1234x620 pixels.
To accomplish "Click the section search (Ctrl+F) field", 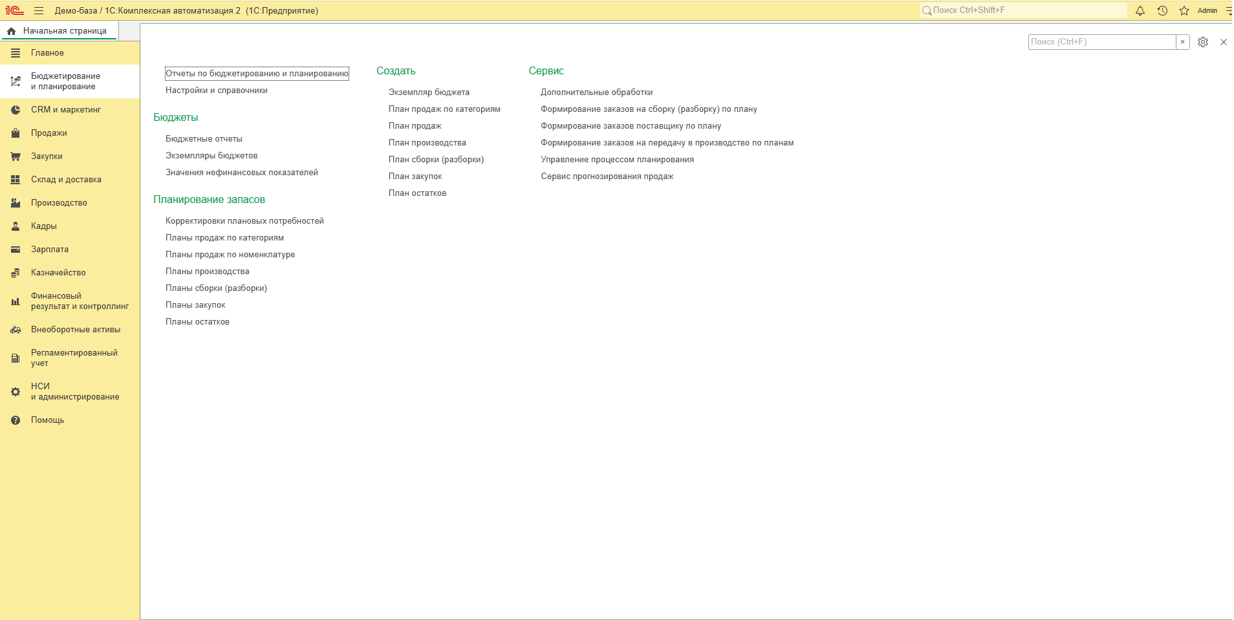I will tap(1102, 42).
